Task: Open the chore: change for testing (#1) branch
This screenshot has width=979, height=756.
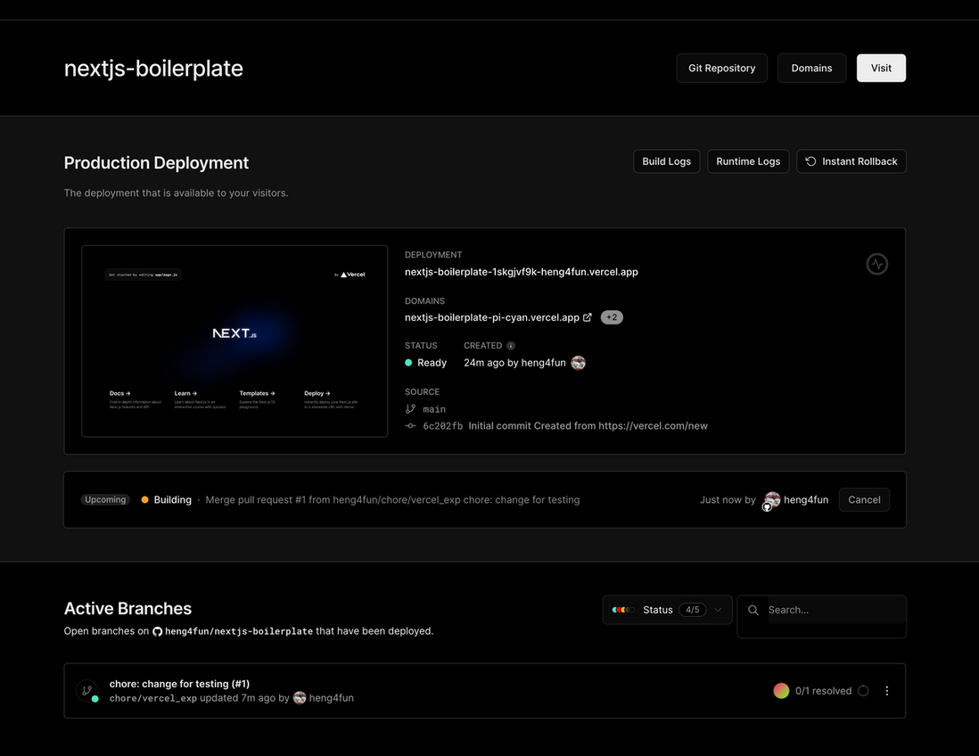Action: coord(179,684)
